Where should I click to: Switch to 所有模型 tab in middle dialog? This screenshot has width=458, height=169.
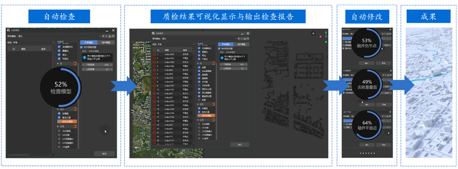226,44
